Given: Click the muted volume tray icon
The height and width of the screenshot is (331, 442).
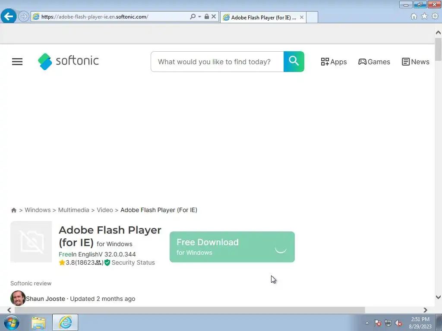Looking at the screenshot, I should point(398,323).
